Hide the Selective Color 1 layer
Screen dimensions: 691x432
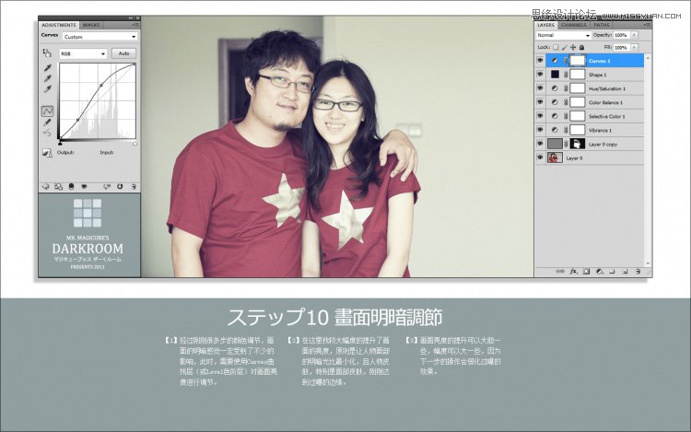[x=540, y=116]
